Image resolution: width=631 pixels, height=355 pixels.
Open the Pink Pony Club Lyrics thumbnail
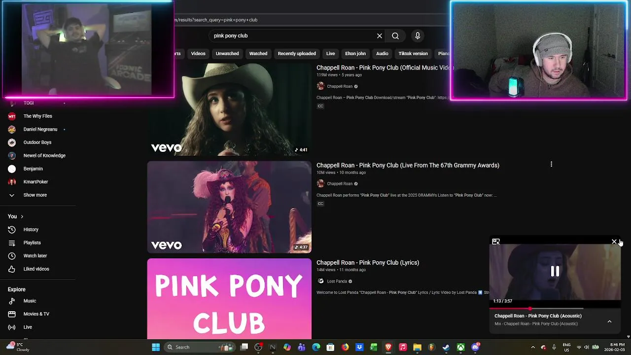coord(229,299)
